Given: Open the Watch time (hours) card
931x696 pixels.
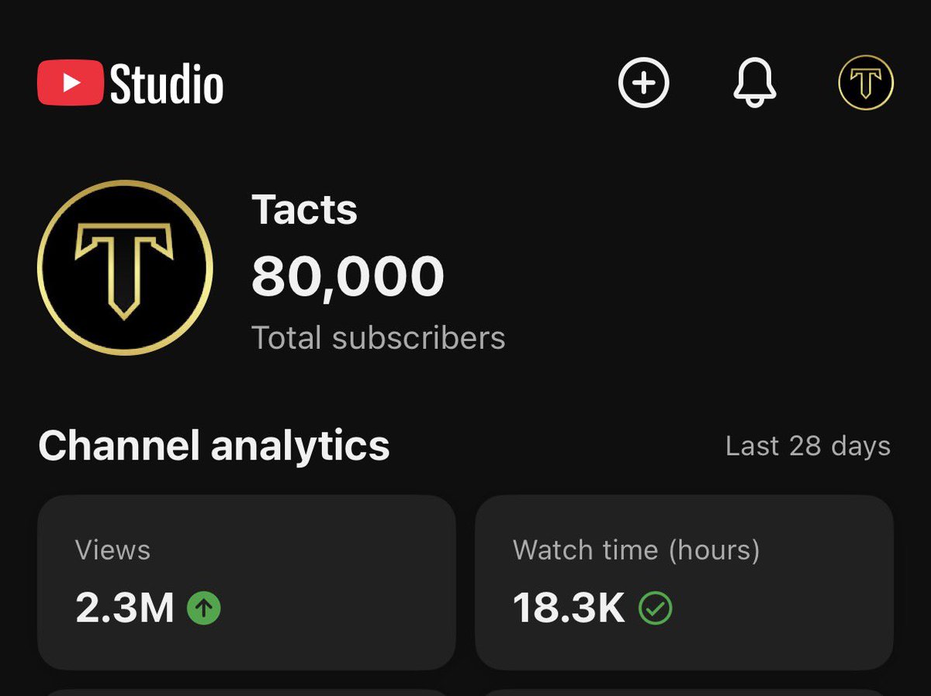Looking at the screenshot, I should tap(684, 582).
